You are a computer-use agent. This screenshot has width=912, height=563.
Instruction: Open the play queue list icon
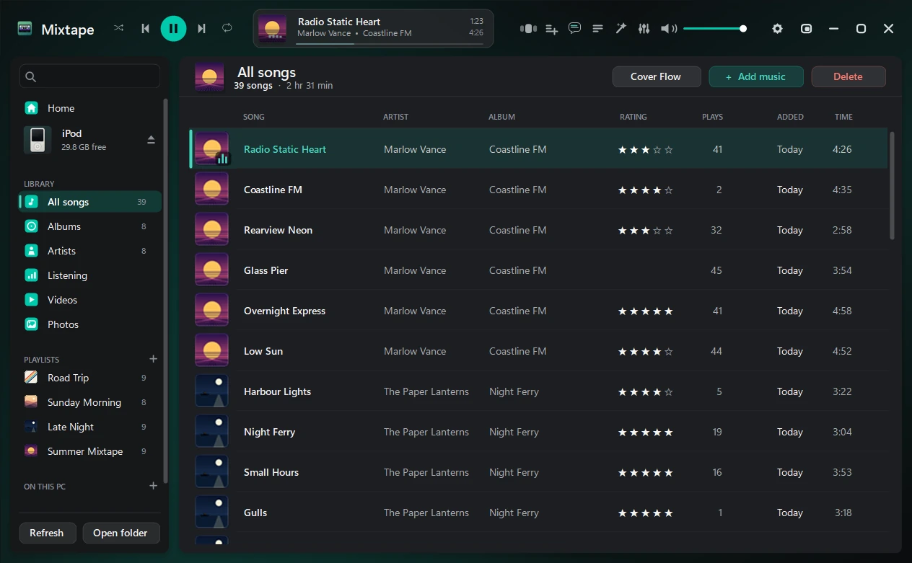[598, 29]
